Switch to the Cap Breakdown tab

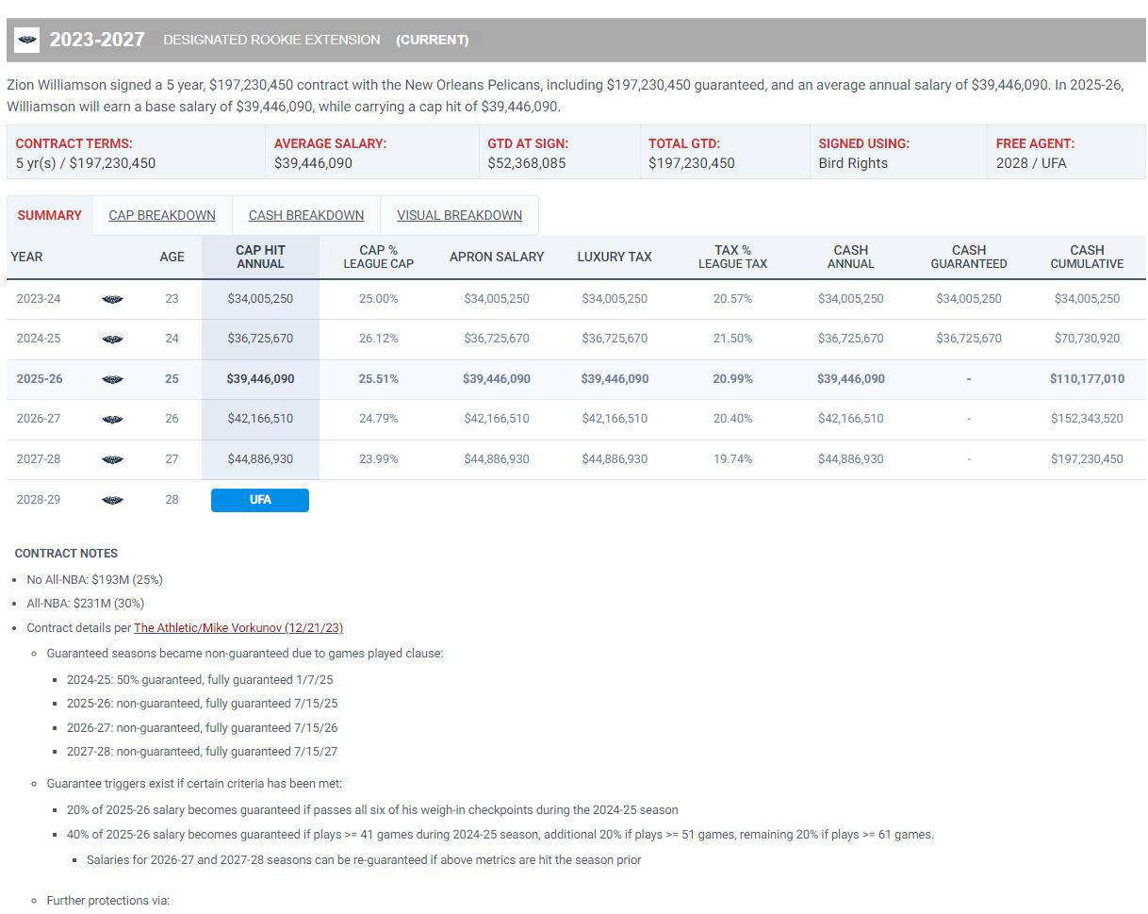[162, 215]
